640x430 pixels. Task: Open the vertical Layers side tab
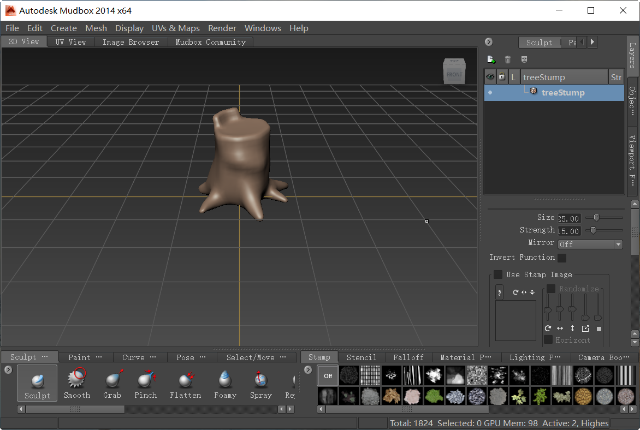pyautogui.click(x=632, y=56)
